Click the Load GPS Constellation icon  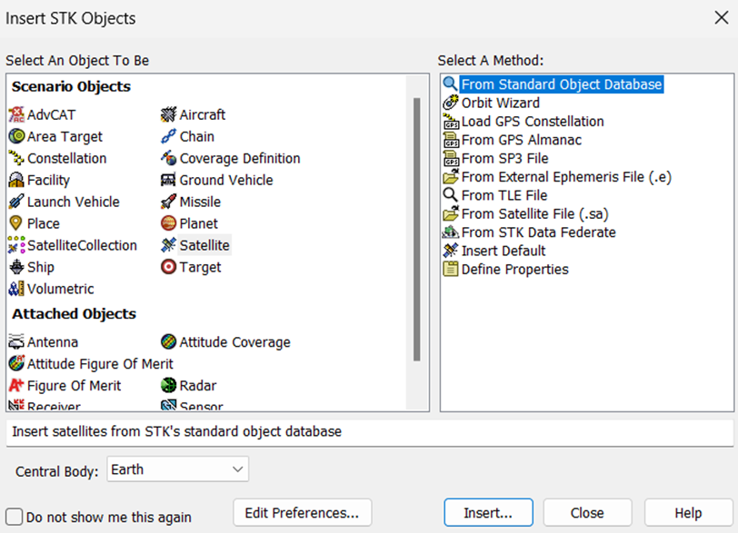451,122
